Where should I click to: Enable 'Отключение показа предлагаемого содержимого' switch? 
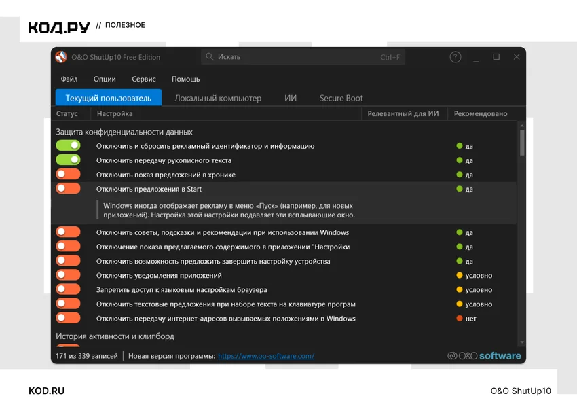point(68,247)
